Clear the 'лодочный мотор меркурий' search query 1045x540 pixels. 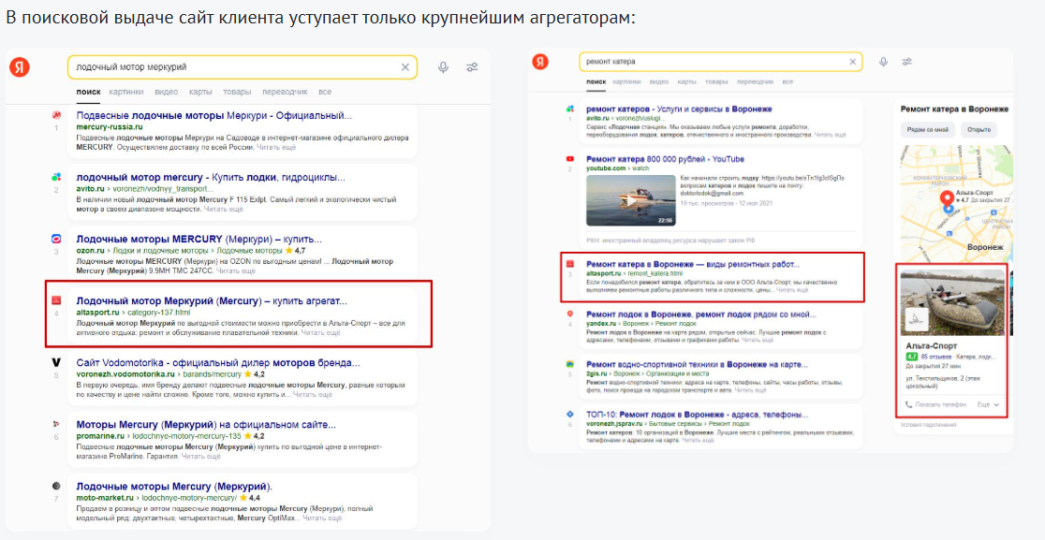[x=405, y=67]
